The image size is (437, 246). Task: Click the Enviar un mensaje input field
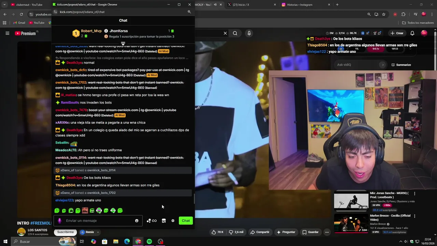pos(98,221)
